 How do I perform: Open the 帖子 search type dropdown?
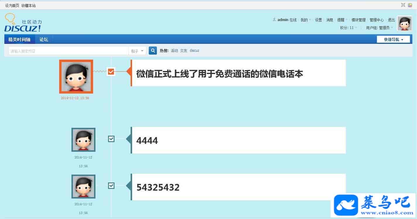pos(137,51)
